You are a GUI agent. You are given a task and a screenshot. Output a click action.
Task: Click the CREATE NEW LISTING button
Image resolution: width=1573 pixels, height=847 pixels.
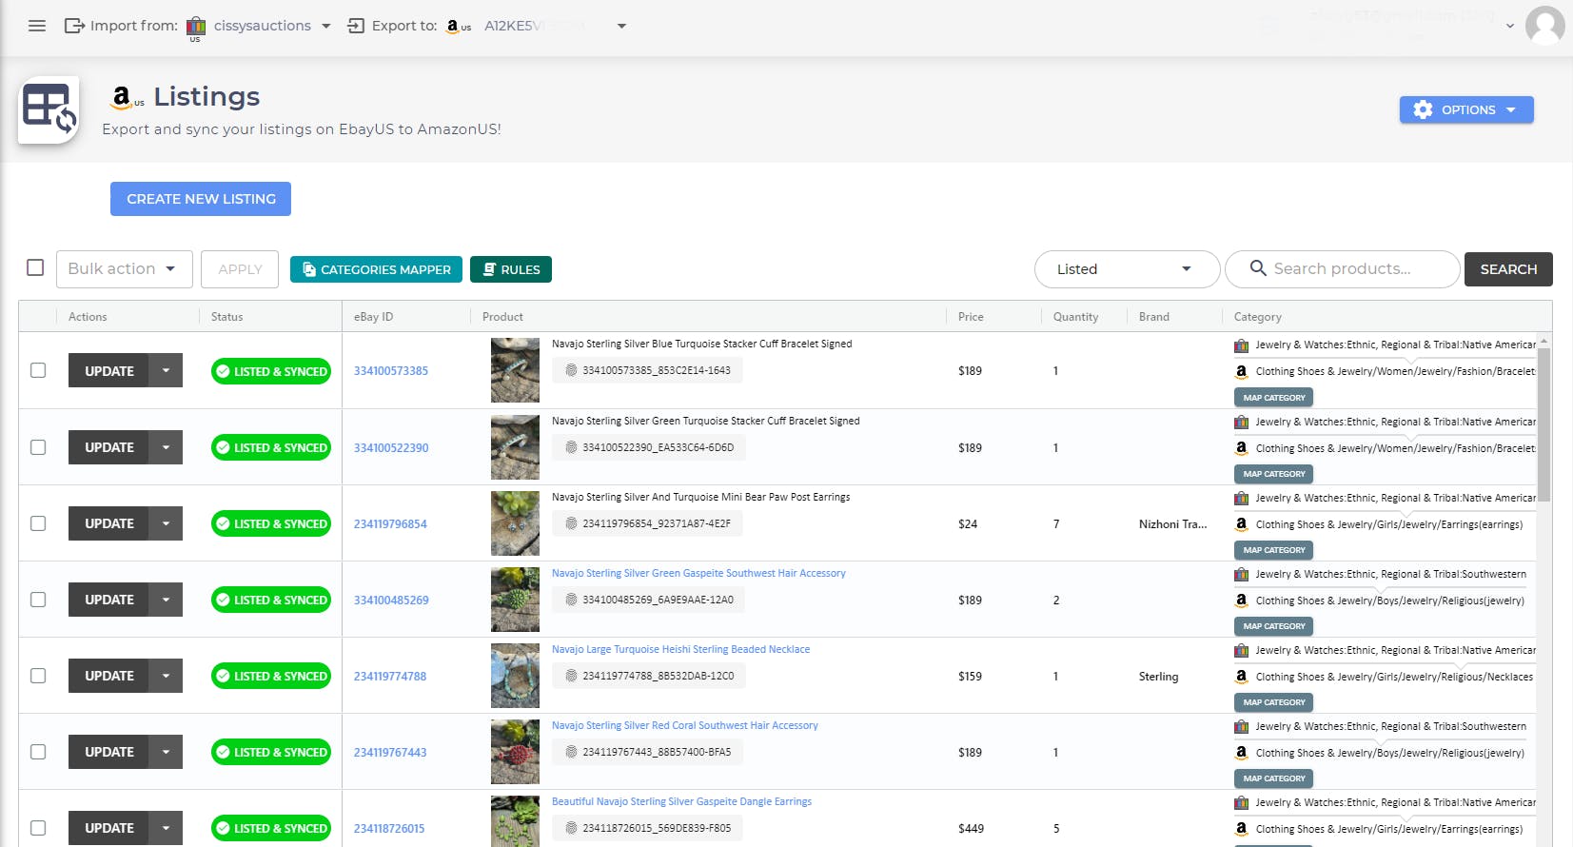tap(201, 199)
